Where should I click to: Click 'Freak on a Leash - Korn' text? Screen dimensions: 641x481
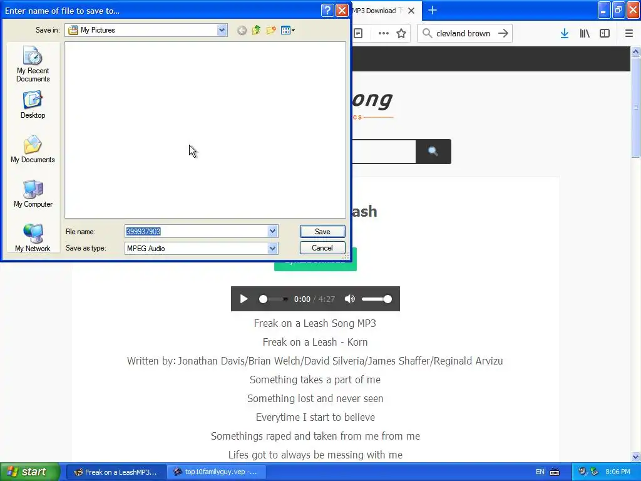[x=315, y=342]
